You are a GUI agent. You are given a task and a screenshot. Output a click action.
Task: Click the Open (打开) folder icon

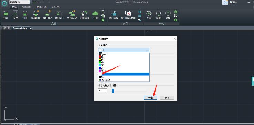tap(6, 14)
